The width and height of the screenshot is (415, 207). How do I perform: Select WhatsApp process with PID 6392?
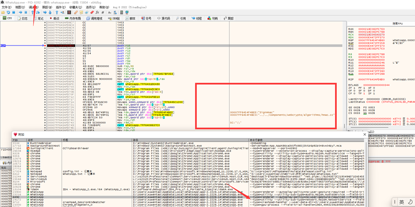tap(189, 197)
